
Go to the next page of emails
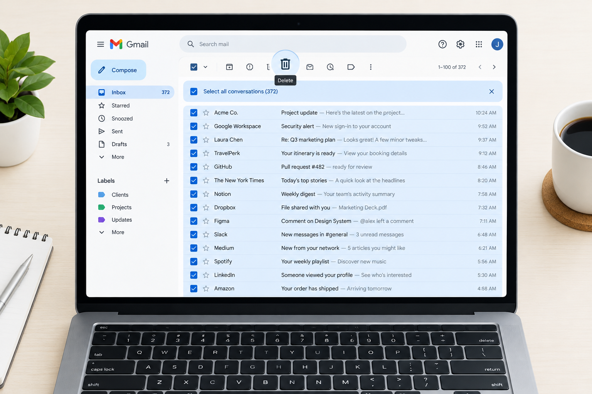click(494, 67)
